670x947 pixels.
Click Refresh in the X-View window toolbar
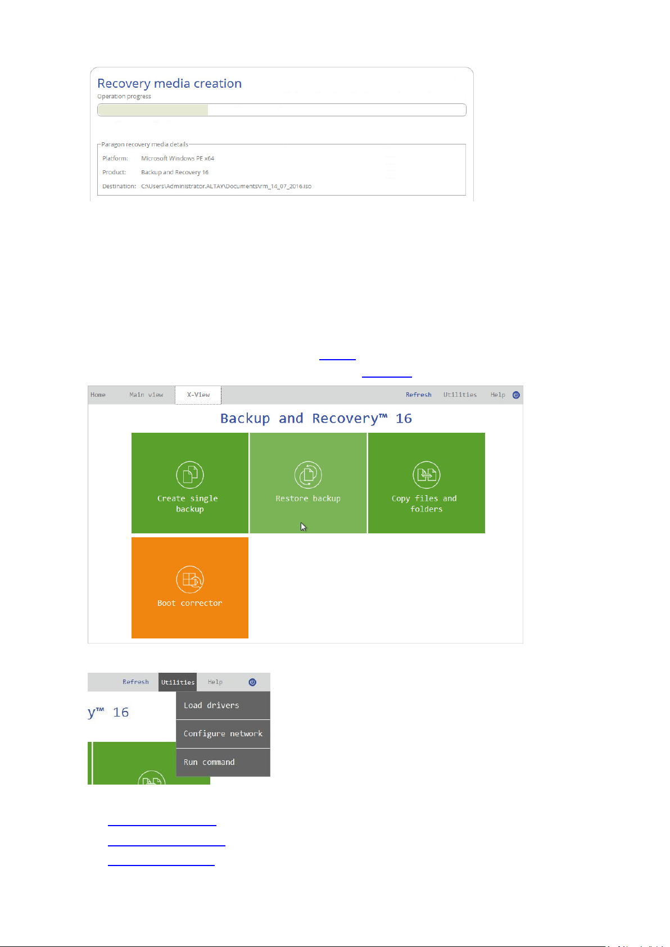tap(419, 395)
